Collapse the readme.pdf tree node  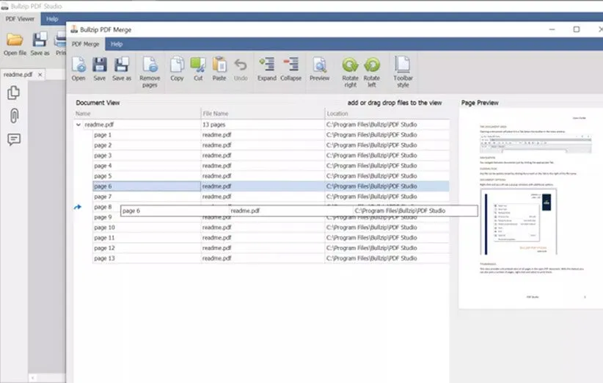point(78,125)
